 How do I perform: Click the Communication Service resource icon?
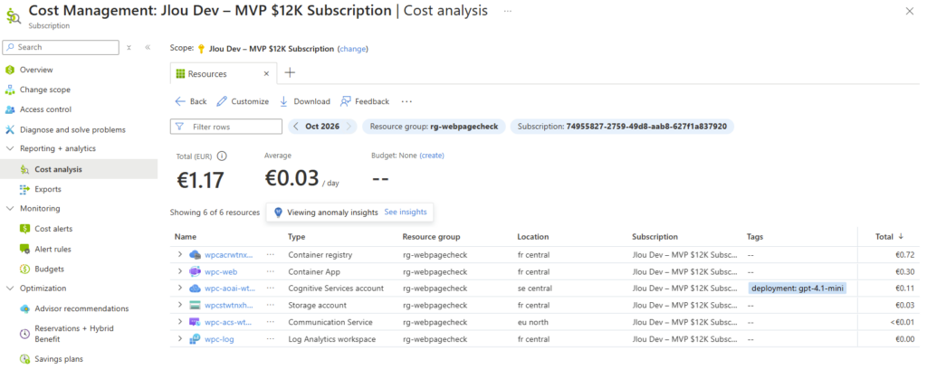point(196,322)
